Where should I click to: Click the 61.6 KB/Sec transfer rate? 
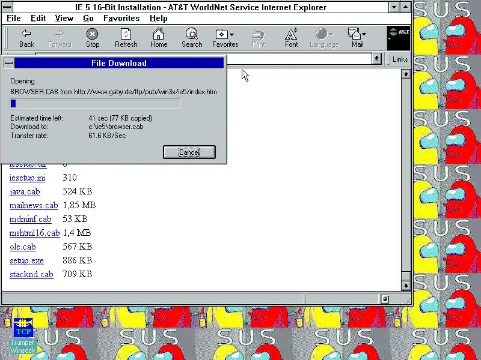tap(107, 136)
